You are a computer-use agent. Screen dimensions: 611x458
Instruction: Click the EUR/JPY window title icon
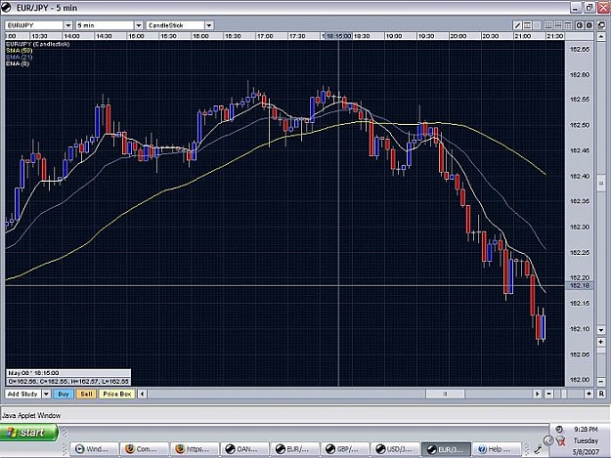7,8
